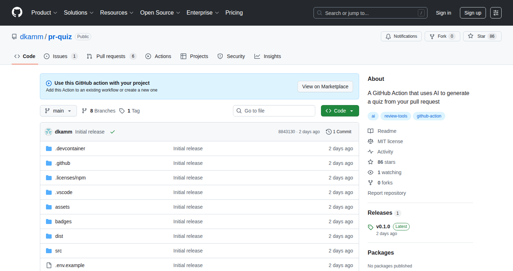Open the .env.example file
Viewport: 513px width, 271px height.
click(x=70, y=265)
